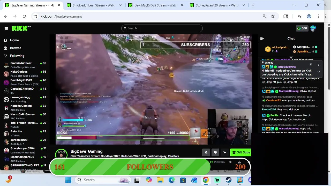Viewport: 331px width, 186px height.
Task: Go back in browser
Action: click(6, 16)
